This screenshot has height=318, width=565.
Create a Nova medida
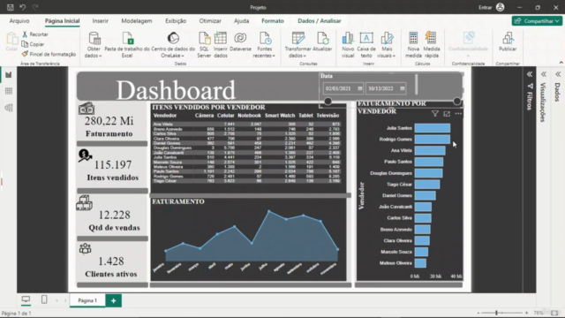point(413,45)
